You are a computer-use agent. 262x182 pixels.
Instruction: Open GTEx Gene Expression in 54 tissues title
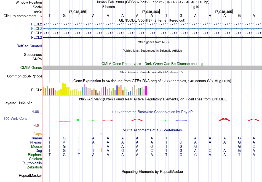(152, 81)
